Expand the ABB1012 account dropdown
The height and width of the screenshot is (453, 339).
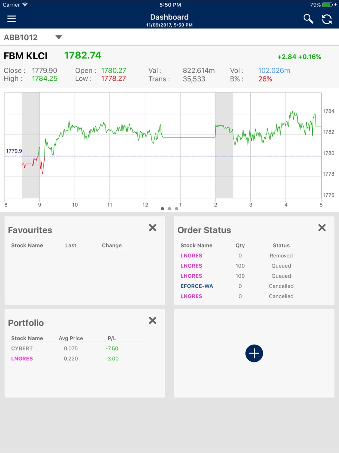pyautogui.click(x=59, y=37)
